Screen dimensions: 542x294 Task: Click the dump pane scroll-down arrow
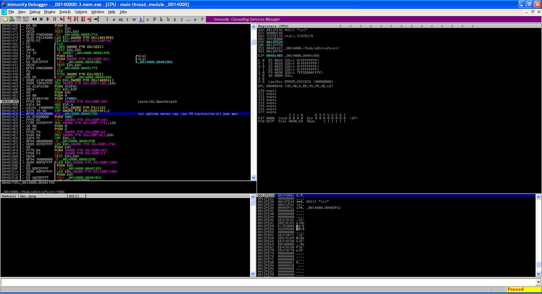tap(253, 274)
